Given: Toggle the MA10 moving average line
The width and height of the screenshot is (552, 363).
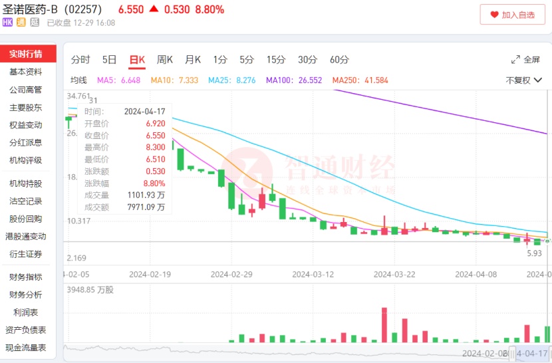Looking at the screenshot, I should click(174, 80).
